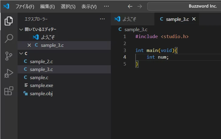221x139 pixels.
Task: Click line number 4 in gutter
Action: point(125,57)
